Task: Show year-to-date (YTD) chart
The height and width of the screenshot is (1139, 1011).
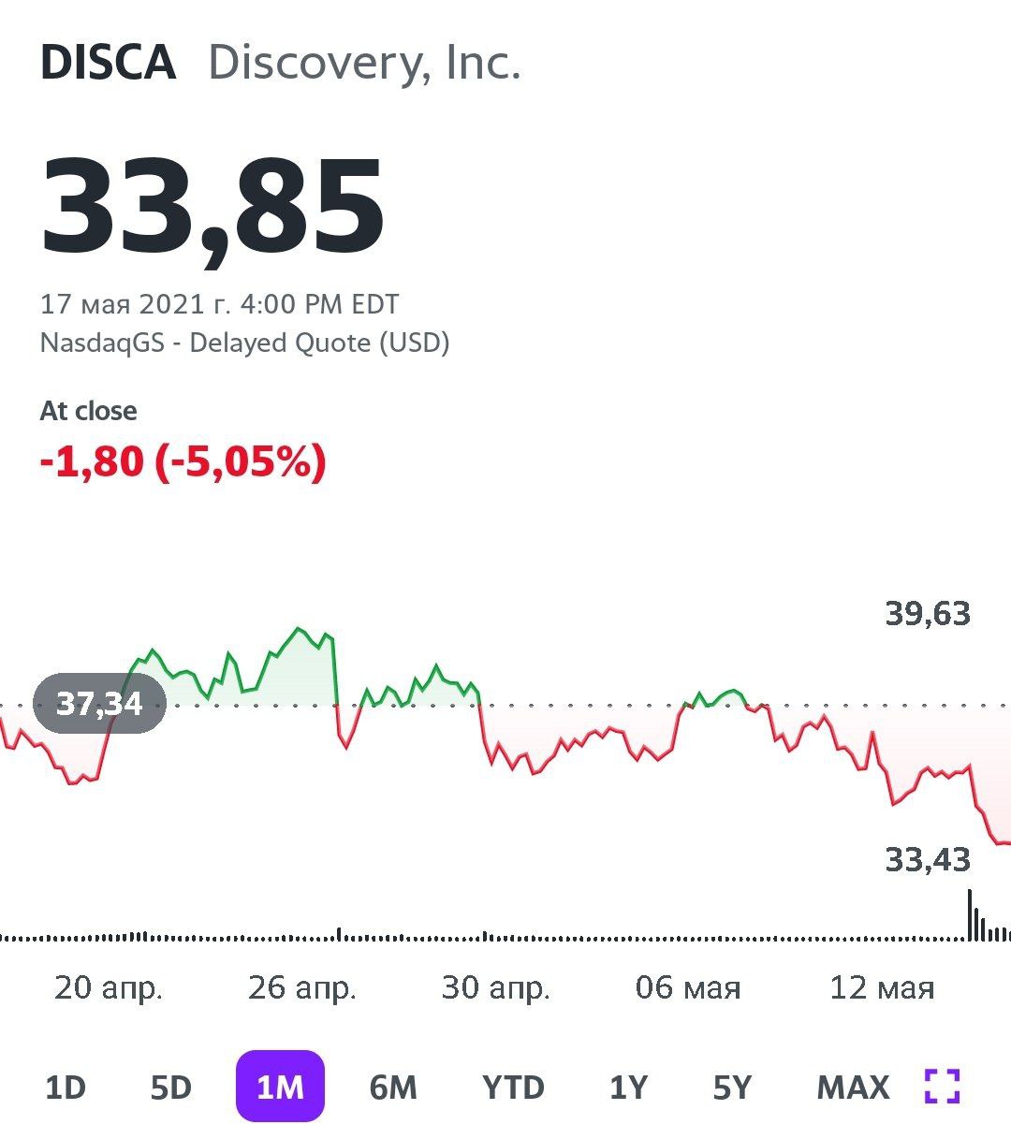Action: 513,1088
